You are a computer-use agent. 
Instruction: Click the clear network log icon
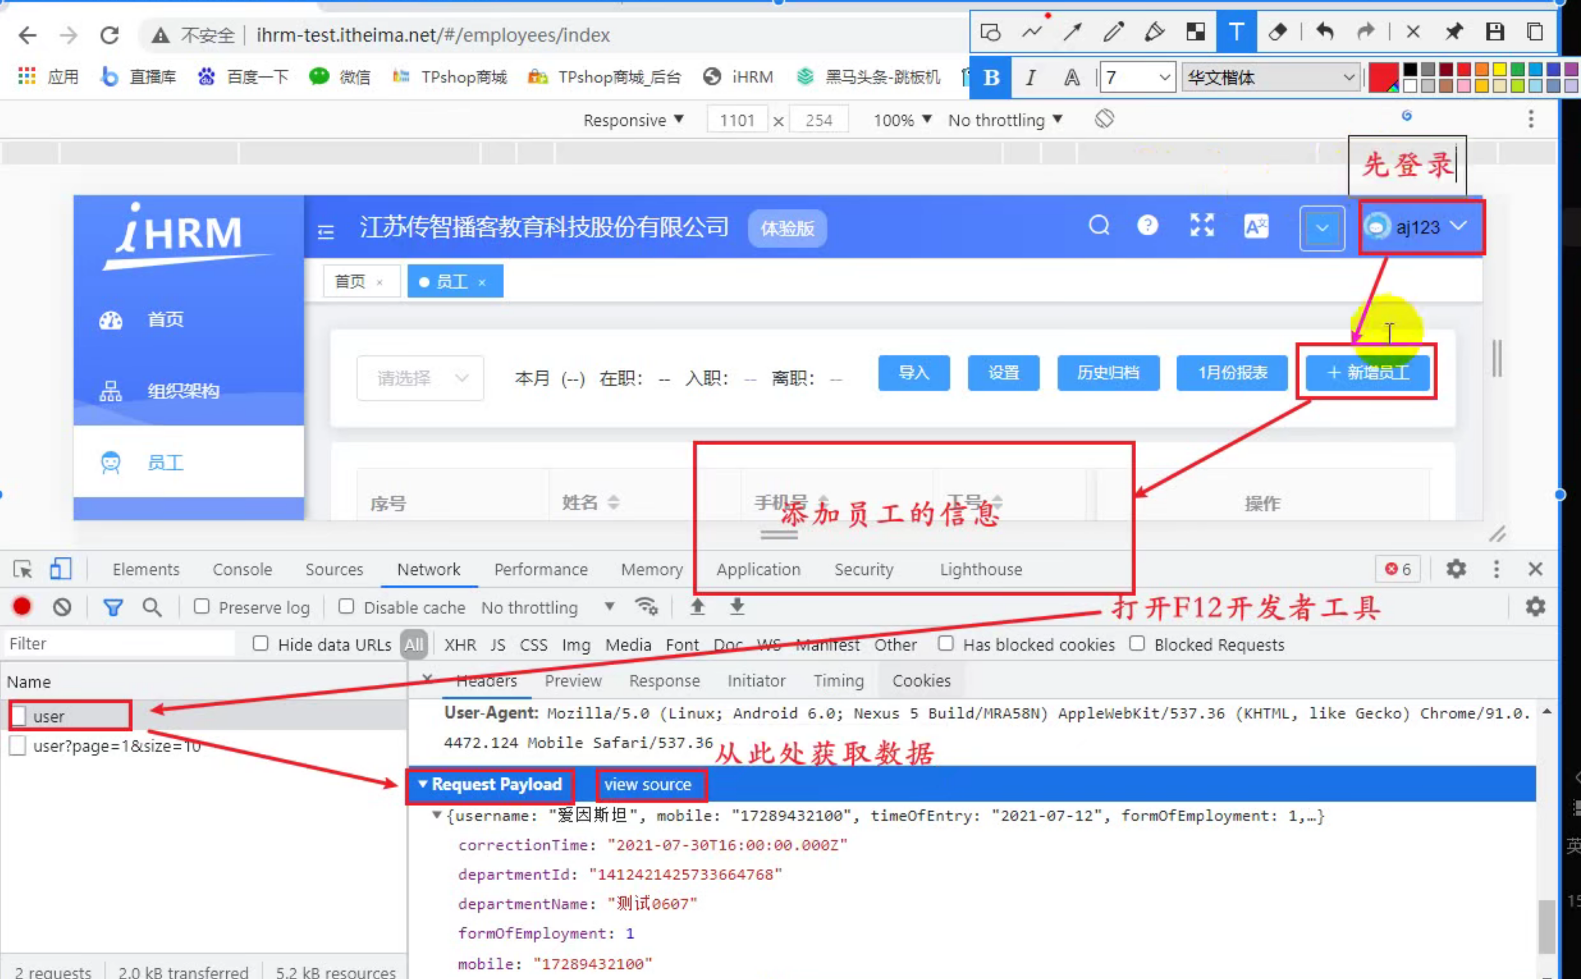pos(62,607)
